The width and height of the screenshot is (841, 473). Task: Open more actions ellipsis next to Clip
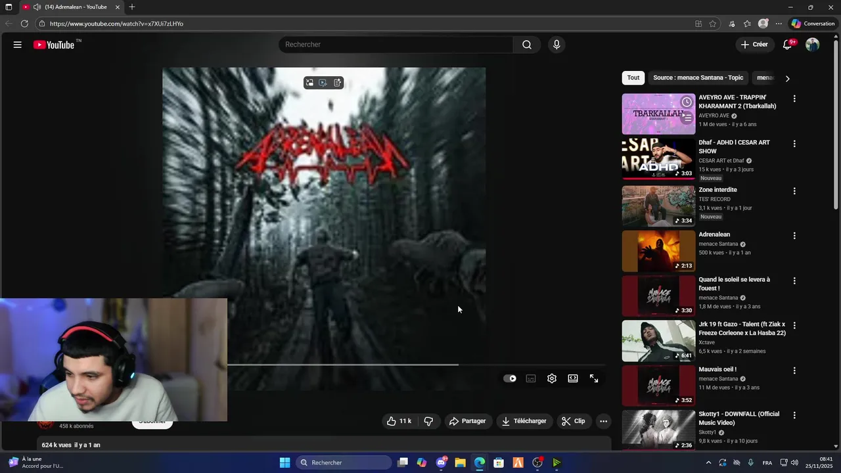603,421
